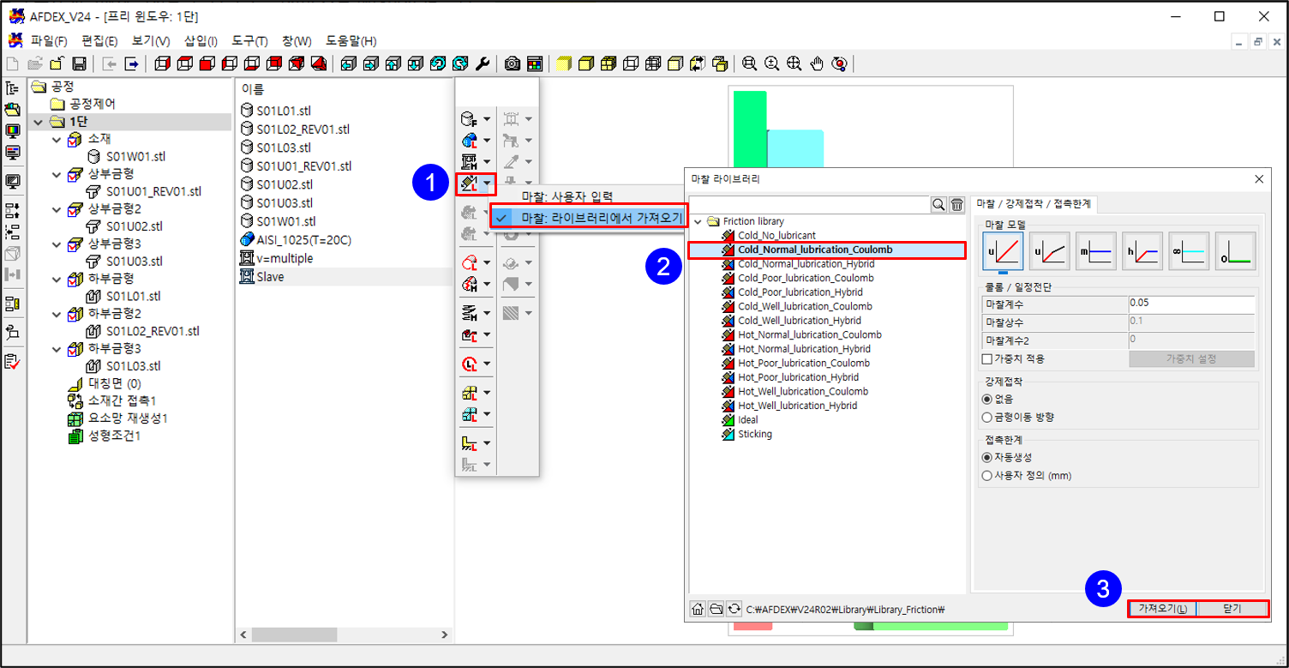
Task: Select the hand pan tool
Action: click(x=817, y=63)
